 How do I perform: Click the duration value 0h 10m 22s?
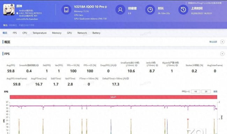pos(164,13)
